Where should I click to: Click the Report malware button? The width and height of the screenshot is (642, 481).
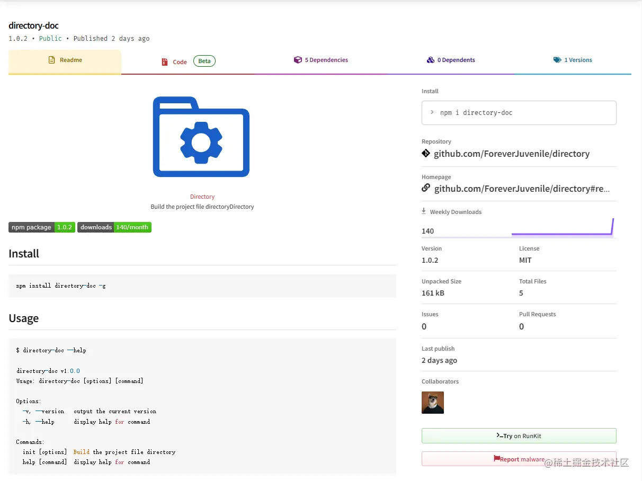pyautogui.click(x=519, y=459)
